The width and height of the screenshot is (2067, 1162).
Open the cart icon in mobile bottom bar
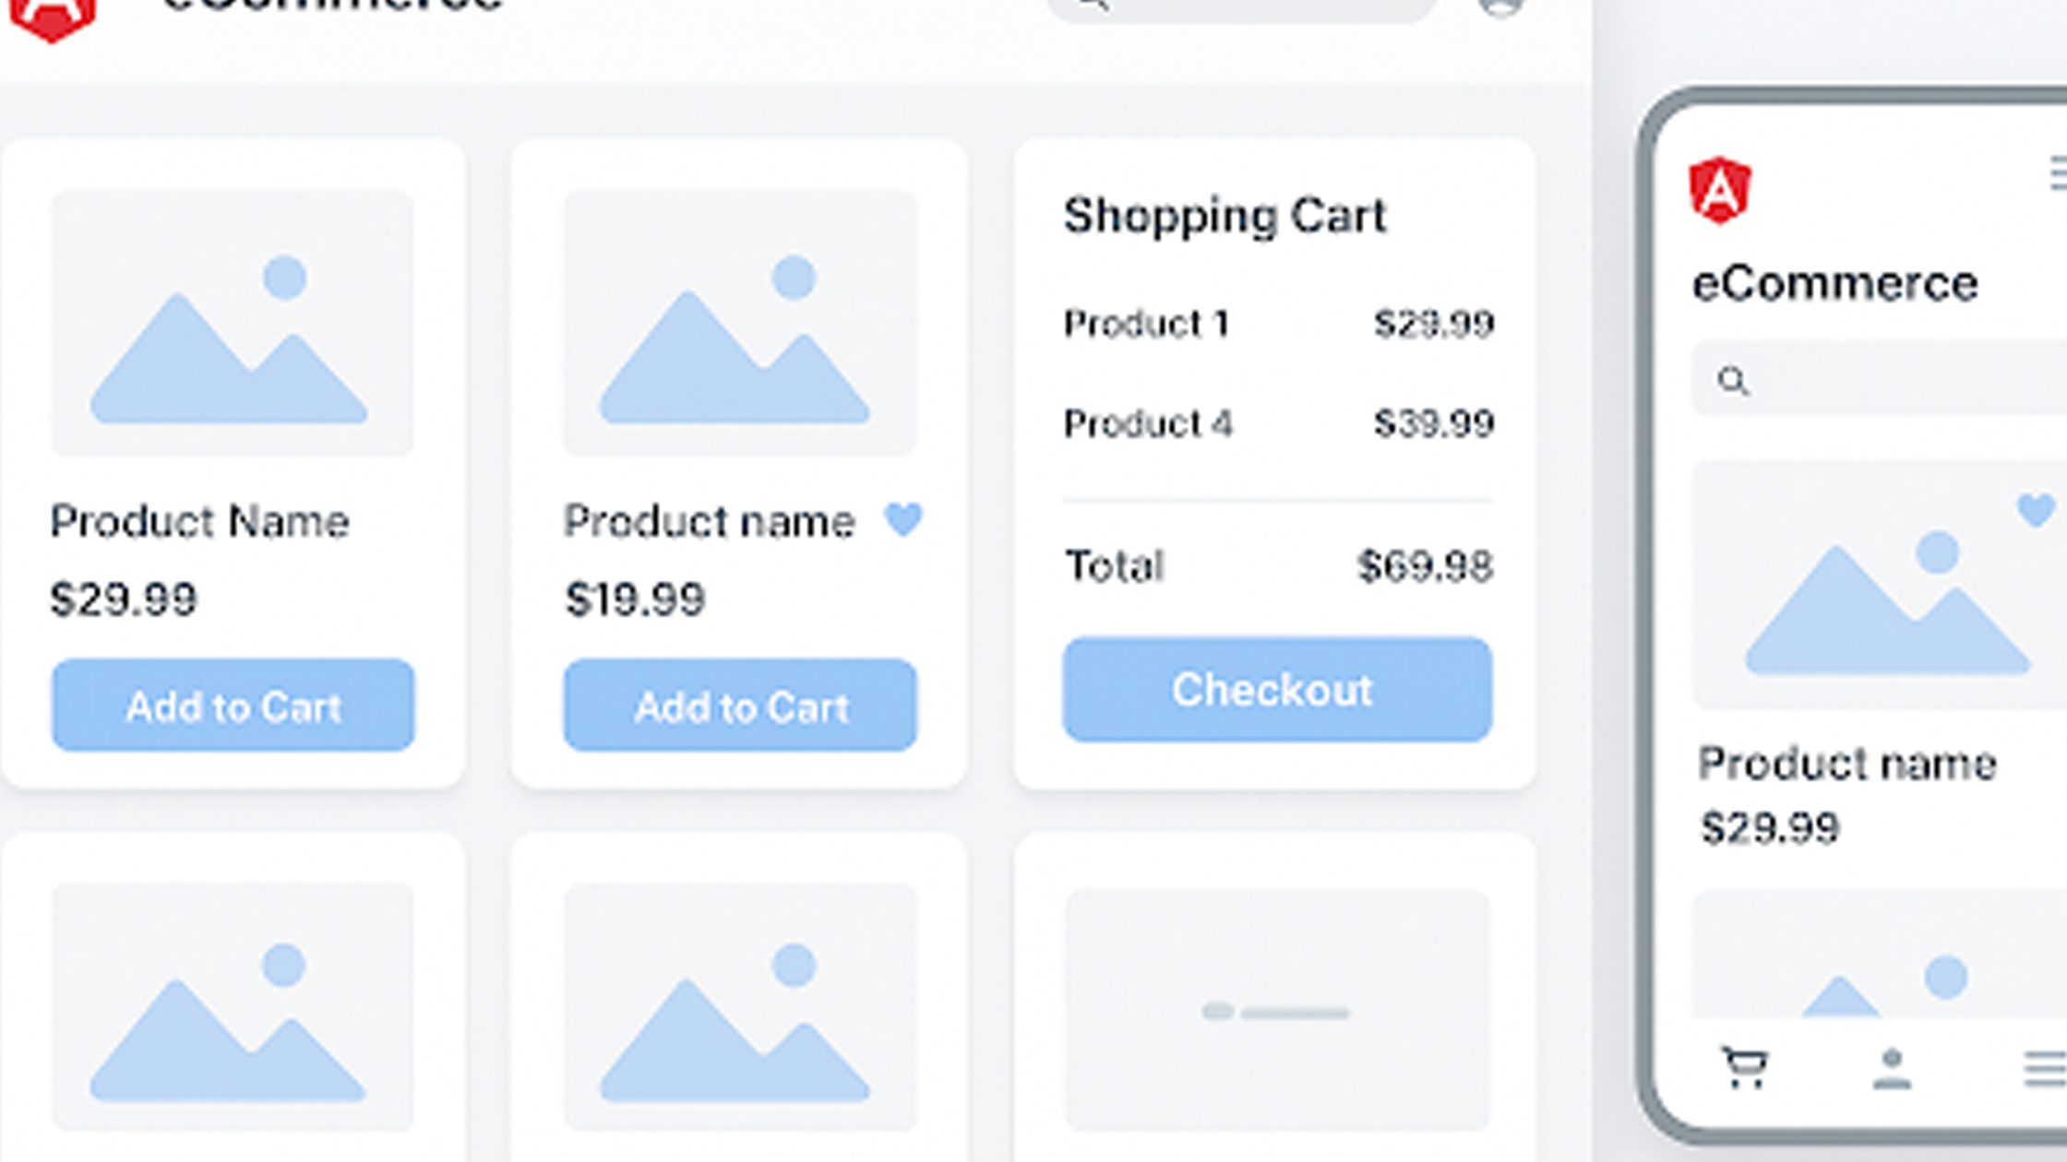(x=1745, y=1068)
